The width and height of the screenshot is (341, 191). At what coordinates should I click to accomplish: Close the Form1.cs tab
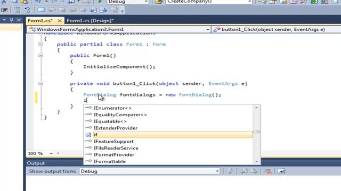[59, 21]
